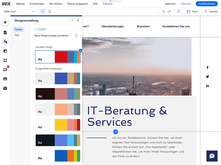
Task: Open the Media image sidebar icon
Action: tap(5, 79)
